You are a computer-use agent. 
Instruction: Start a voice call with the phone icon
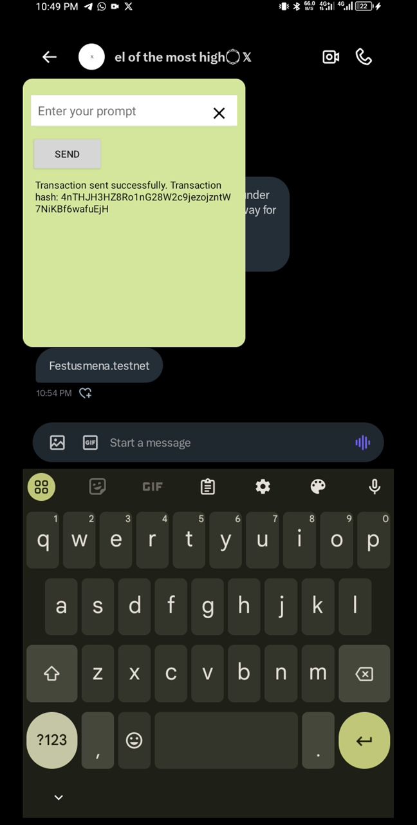[364, 57]
